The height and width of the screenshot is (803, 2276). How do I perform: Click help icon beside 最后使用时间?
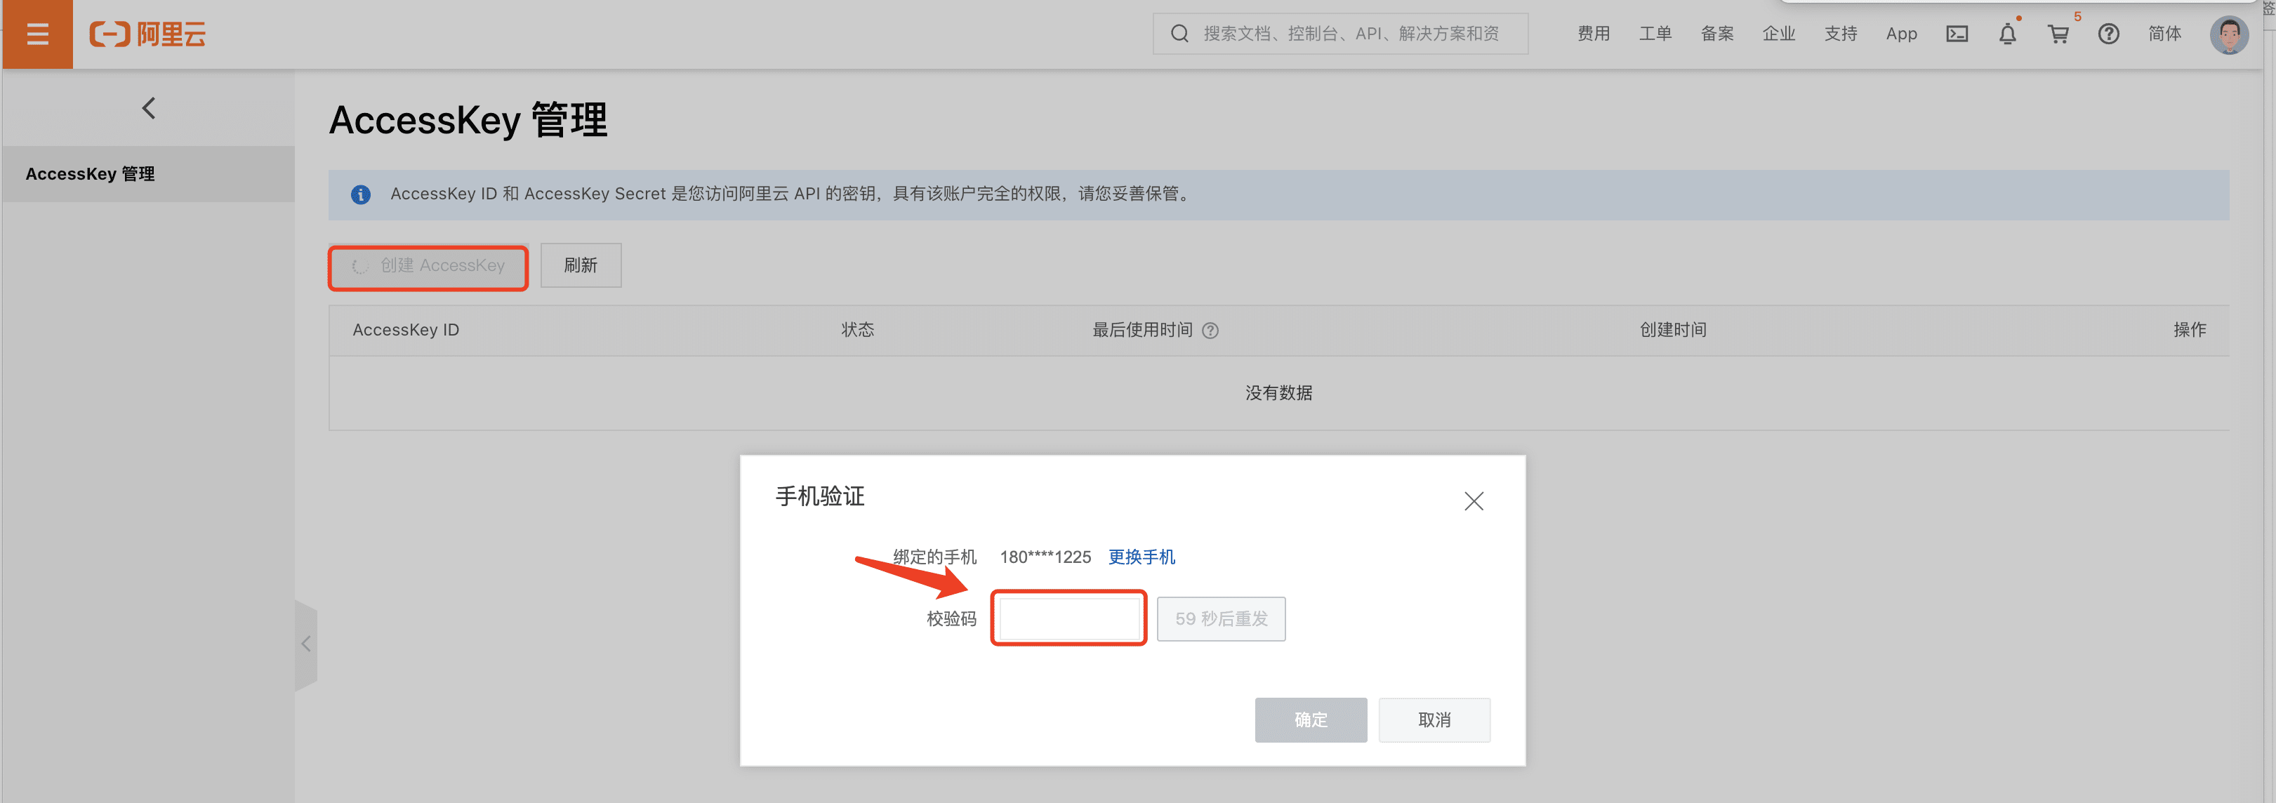(1210, 331)
